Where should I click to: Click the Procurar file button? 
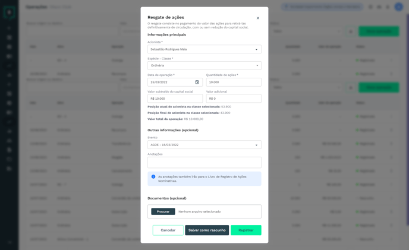[163, 211]
